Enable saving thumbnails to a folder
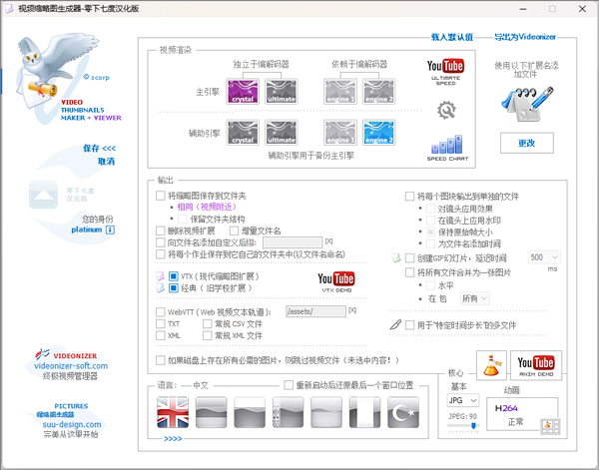599x470 pixels. pos(161,196)
